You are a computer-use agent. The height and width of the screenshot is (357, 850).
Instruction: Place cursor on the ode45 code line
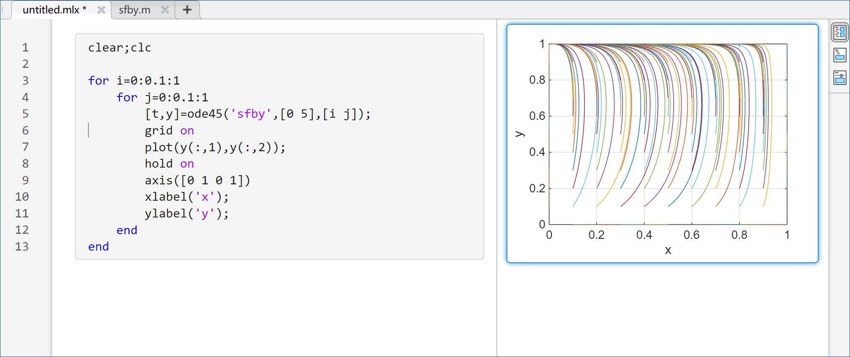257,114
